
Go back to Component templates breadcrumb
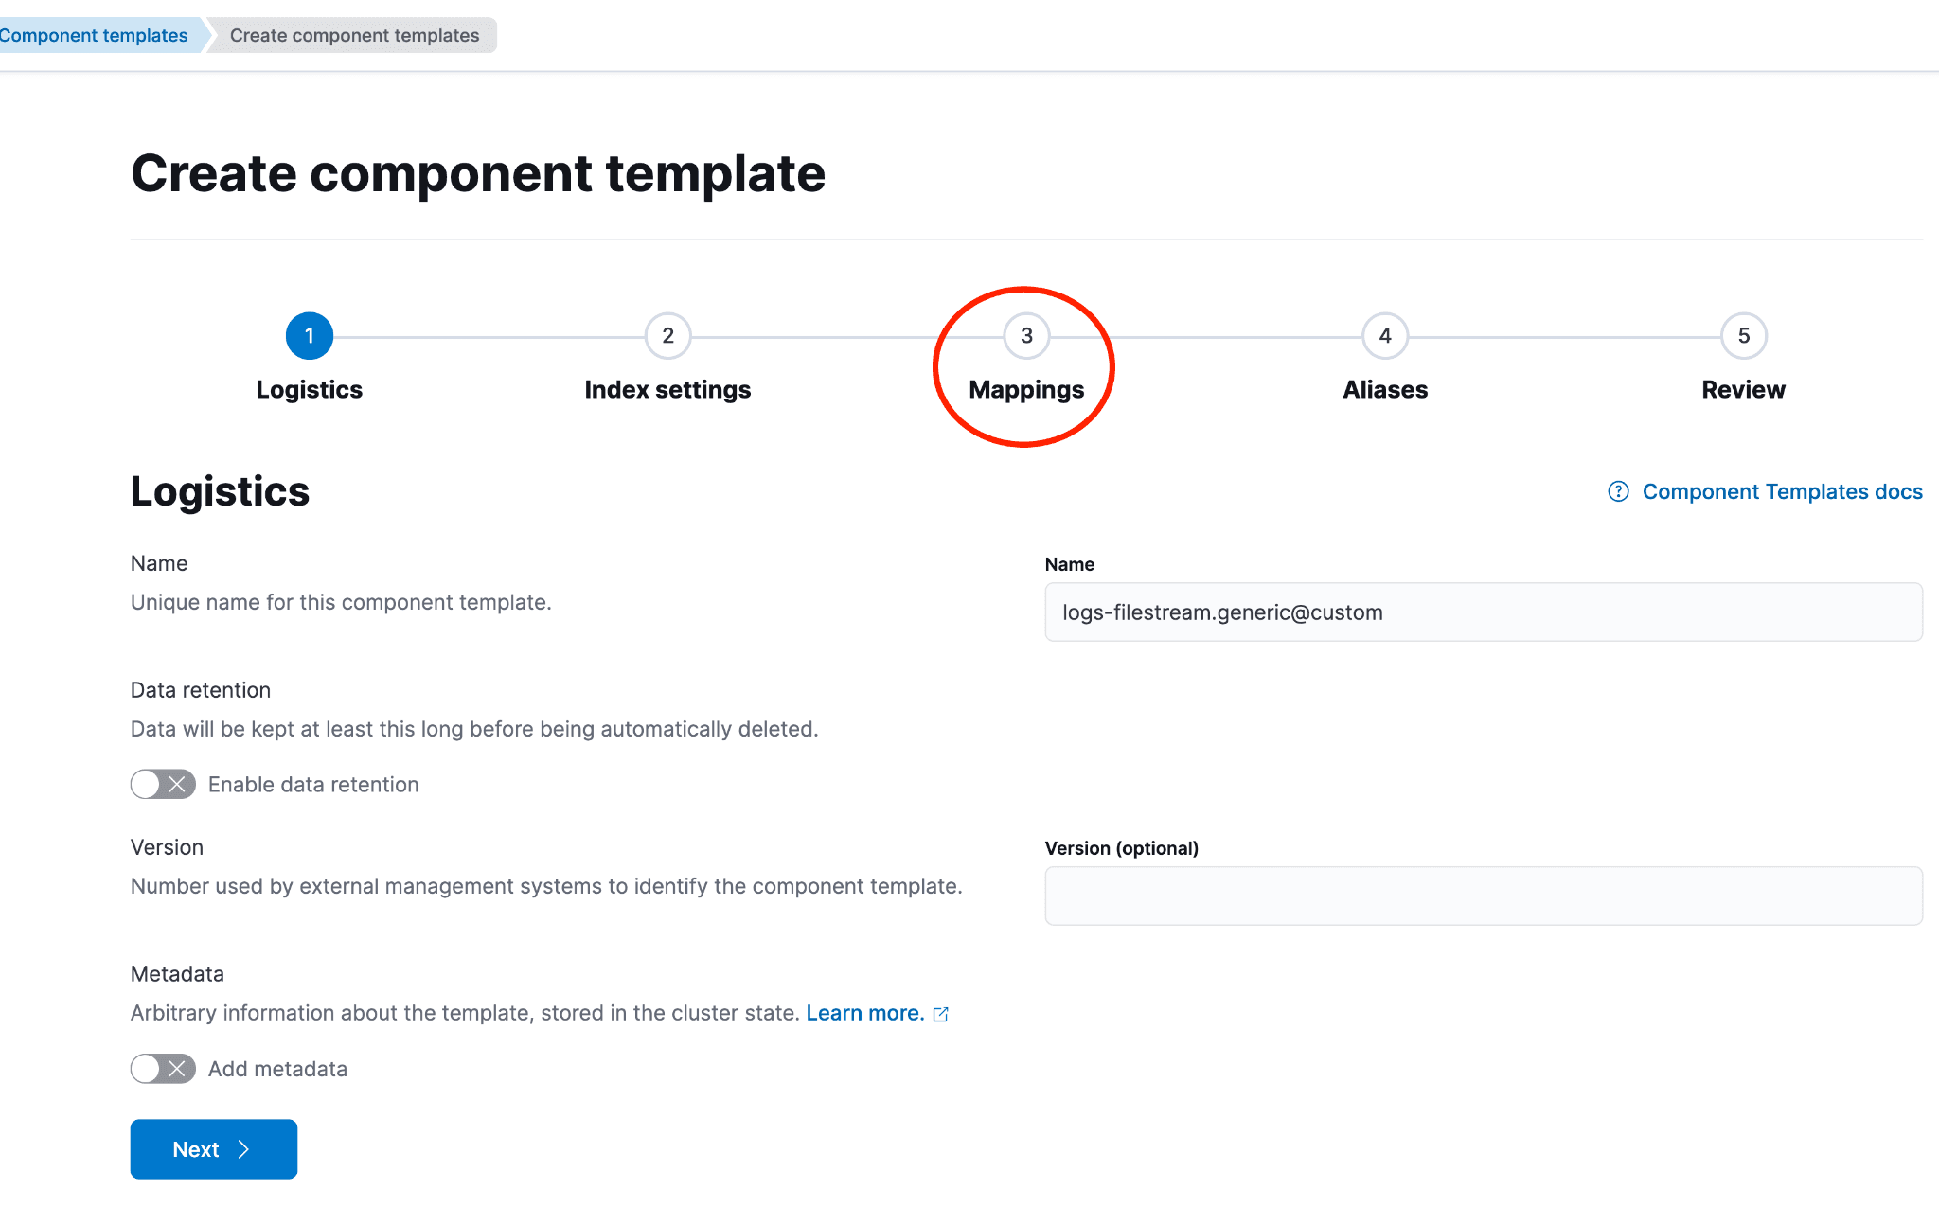(93, 35)
